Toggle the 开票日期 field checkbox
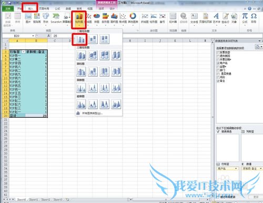 point(218,59)
